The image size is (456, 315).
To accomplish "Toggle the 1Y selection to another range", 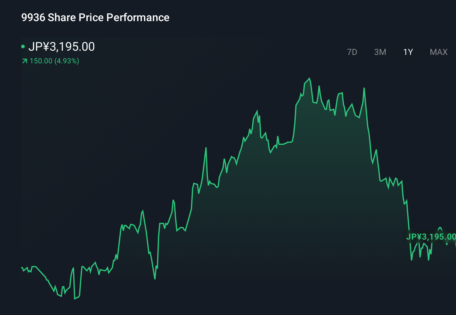I will point(380,52).
